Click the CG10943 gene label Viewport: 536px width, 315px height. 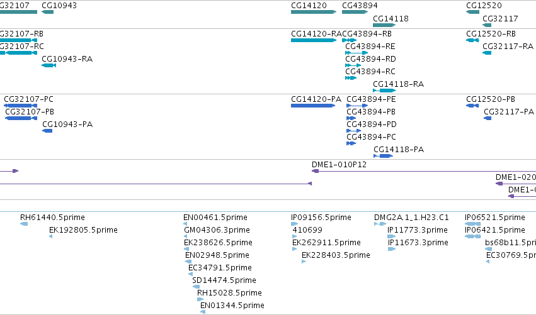click(59, 6)
